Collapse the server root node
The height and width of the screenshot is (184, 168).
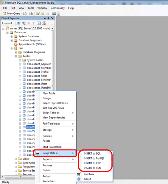tap(3, 29)
